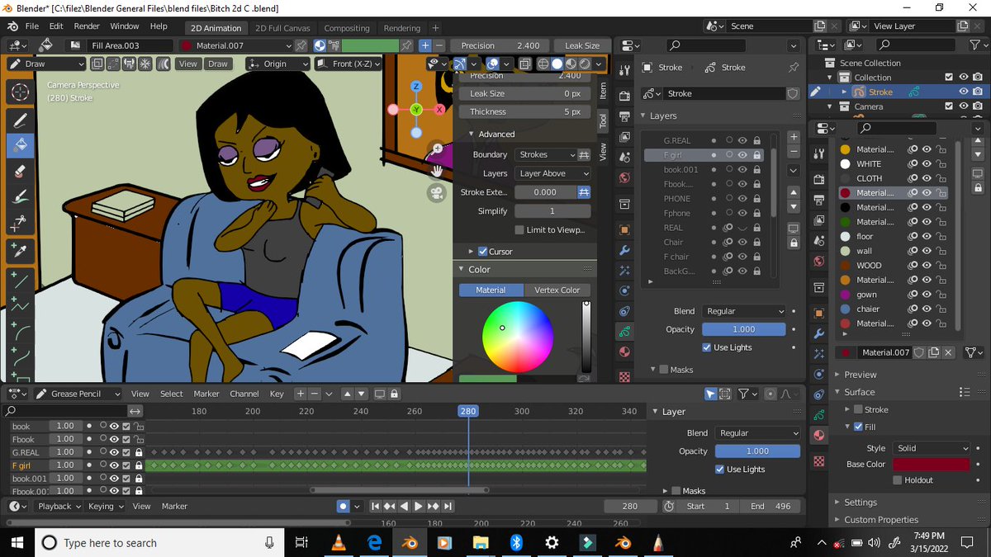Select the Cursor tool at toolbar top
This screenshot has width=991, height=557.
[x=20, y=92]
